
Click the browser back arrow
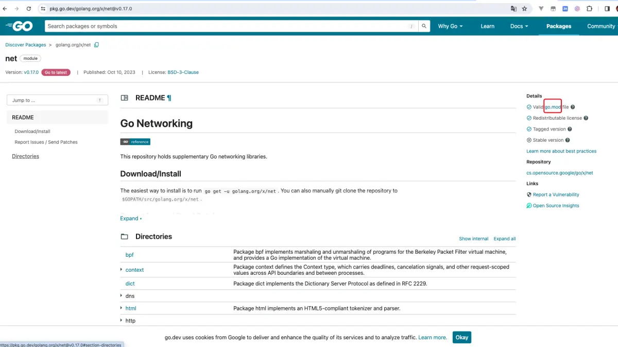5,9
